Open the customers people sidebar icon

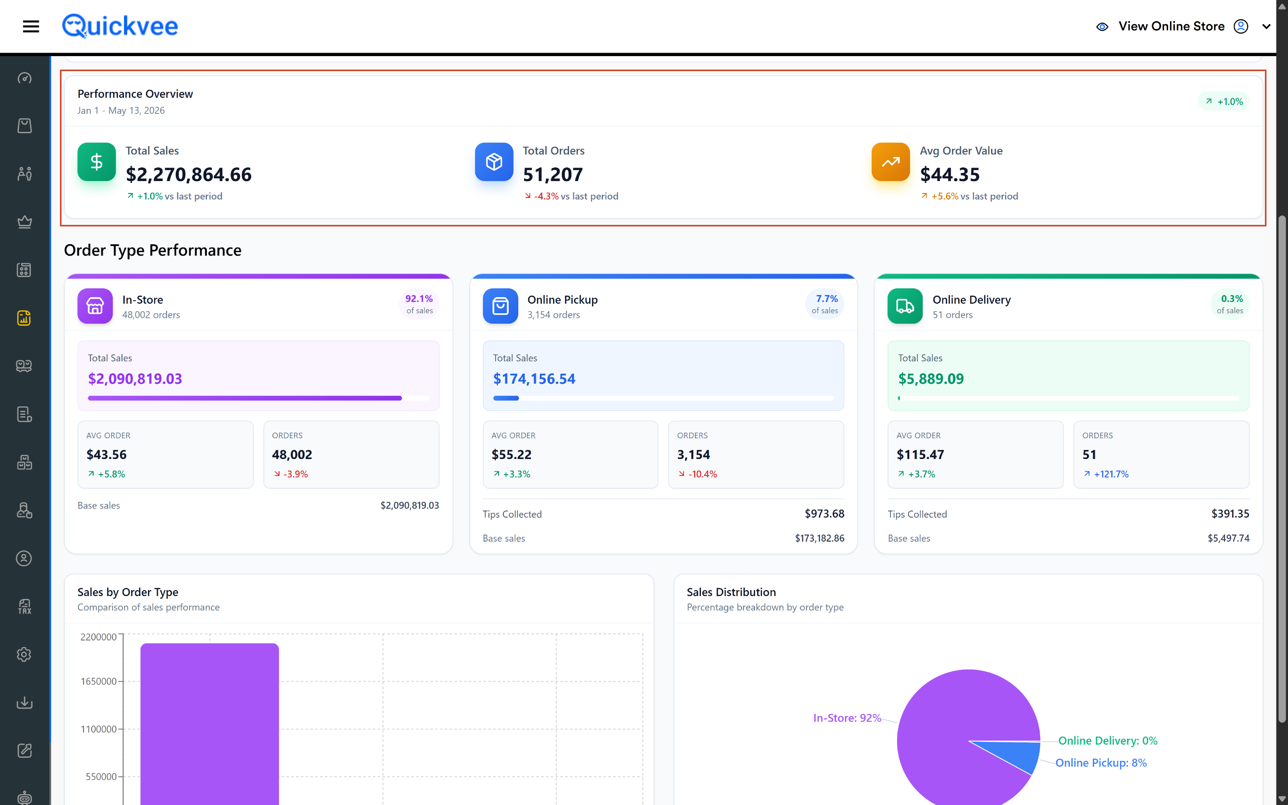point(25,173)
